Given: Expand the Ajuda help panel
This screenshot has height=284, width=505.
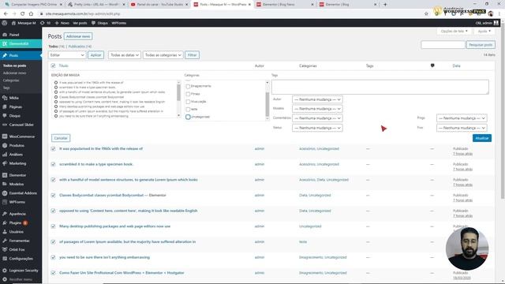Looking at the screenshot, I should pyautogui.click(x=484, y=32).
